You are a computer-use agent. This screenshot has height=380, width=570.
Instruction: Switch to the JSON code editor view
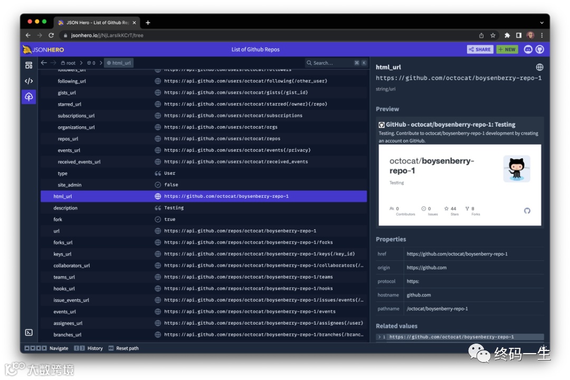click(28, 81)
